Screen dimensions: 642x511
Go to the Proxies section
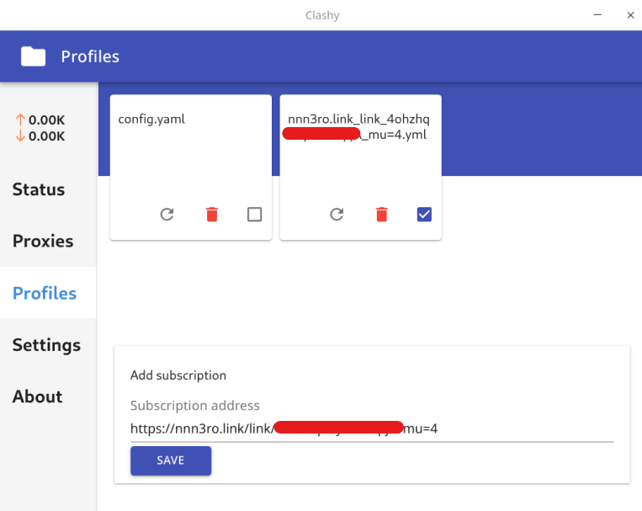coord(43,242)
